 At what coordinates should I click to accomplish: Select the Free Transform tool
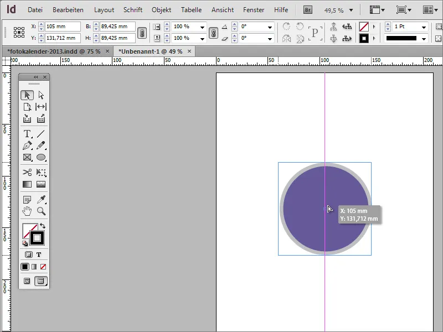coord(41,172)
